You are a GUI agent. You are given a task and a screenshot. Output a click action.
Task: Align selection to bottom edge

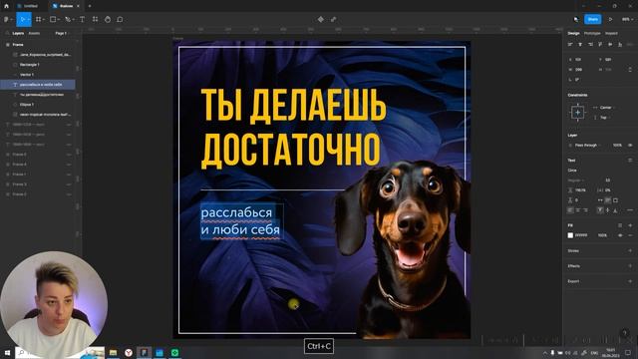(x=620, y=44)
